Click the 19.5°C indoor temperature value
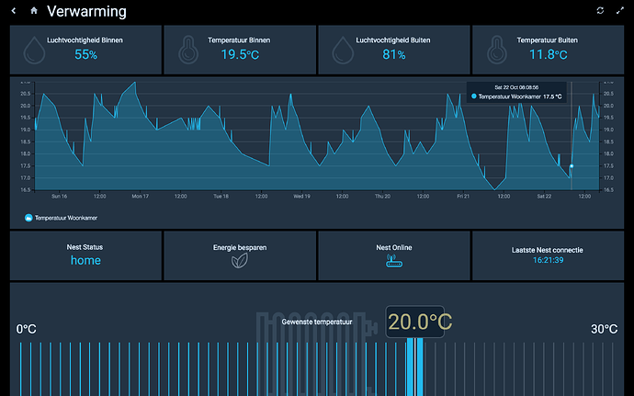634x396 pixels. pos(240,54)
